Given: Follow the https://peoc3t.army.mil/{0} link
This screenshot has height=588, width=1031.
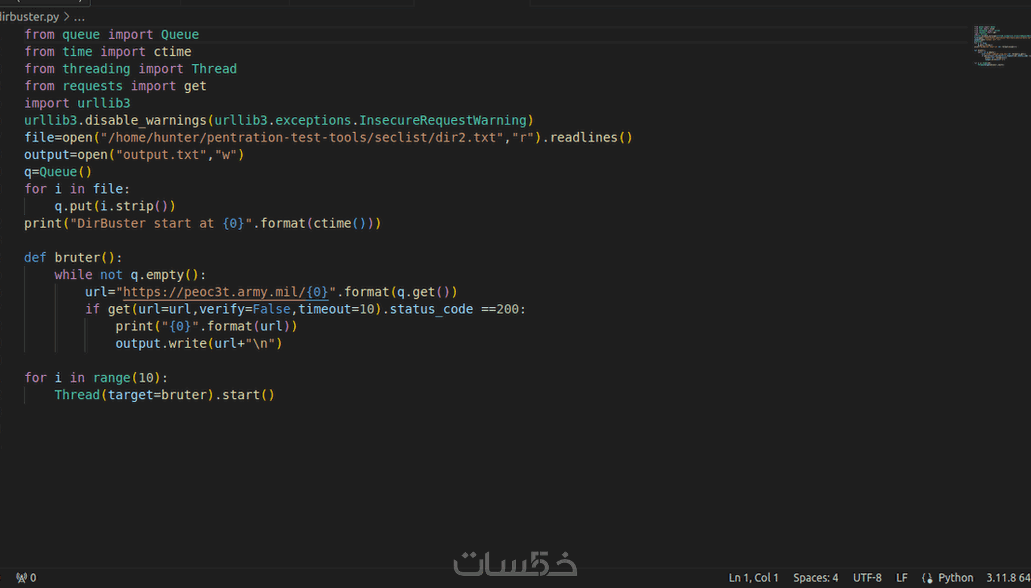Looking at the screenshot, I should pos(225,292).
